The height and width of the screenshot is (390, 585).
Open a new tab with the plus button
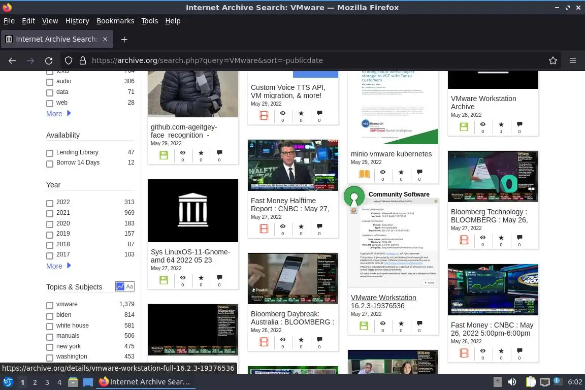point(124,39)
